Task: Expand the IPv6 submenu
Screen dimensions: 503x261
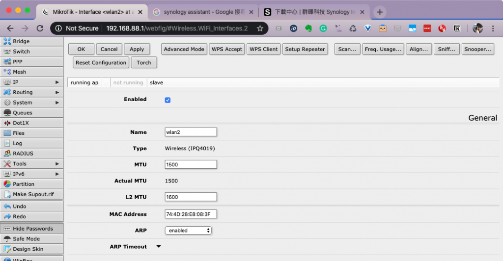Action: [57, 174]
